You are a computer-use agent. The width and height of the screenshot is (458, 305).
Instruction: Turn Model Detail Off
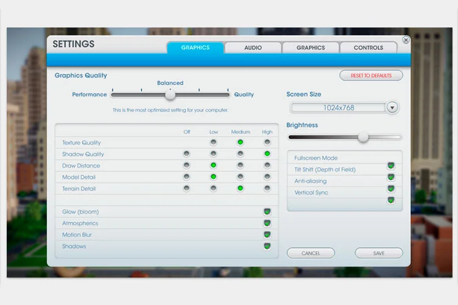coord(186,176)
